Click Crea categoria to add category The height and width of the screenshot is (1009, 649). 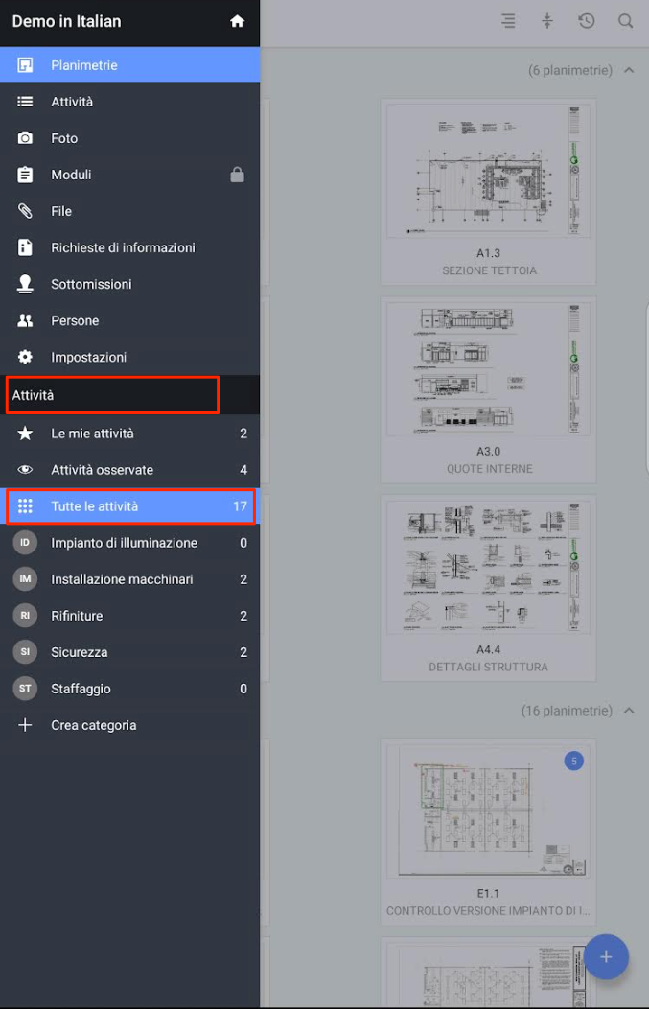tap(93, 725)
